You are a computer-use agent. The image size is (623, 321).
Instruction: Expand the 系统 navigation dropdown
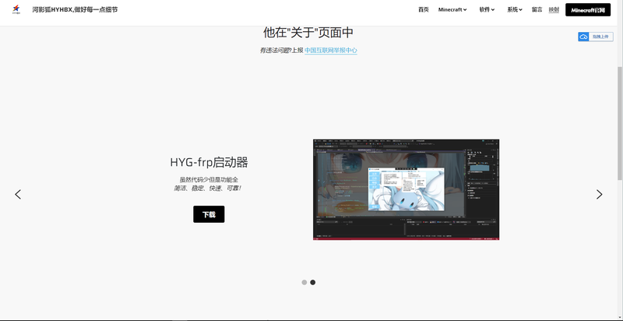[515, 9]
